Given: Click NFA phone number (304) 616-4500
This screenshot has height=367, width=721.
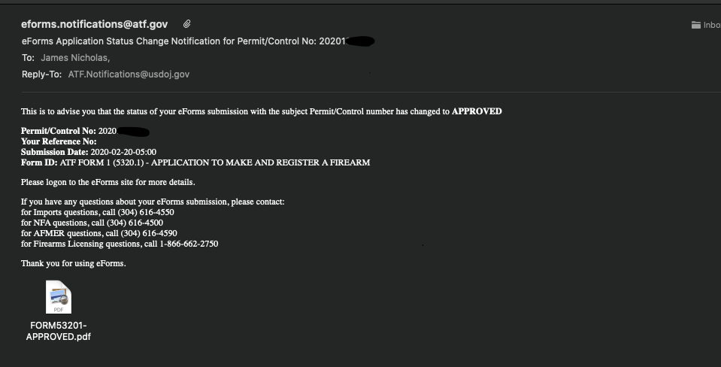Looking at the screenshot, I should pyautogui.click(x=135, y=223).
